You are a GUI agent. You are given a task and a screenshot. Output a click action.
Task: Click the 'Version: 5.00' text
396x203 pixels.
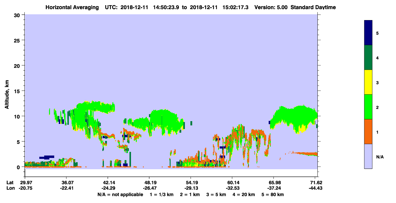(270, 7)
